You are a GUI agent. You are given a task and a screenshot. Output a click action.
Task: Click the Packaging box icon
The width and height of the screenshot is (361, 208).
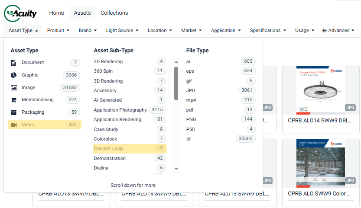pyautogui.click(x=13, y=112)
